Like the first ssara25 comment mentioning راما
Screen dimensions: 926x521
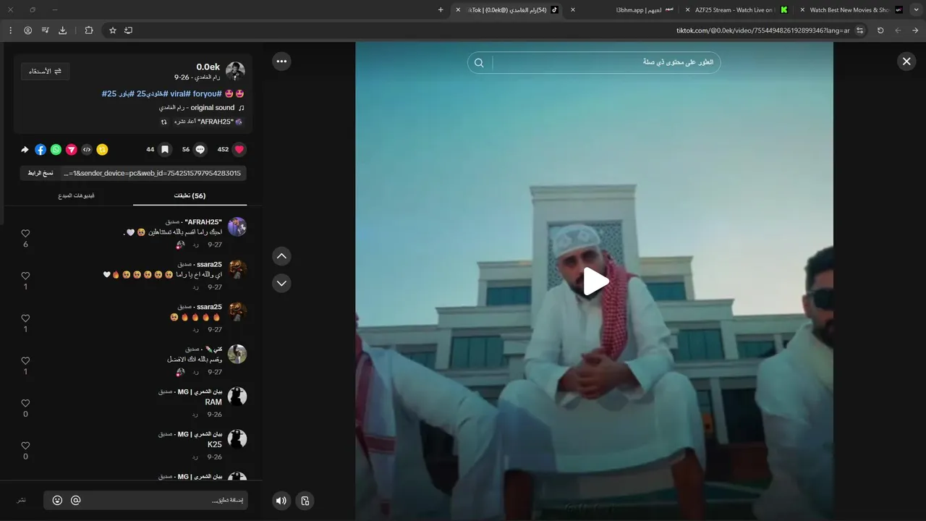(x=25, y=276)
